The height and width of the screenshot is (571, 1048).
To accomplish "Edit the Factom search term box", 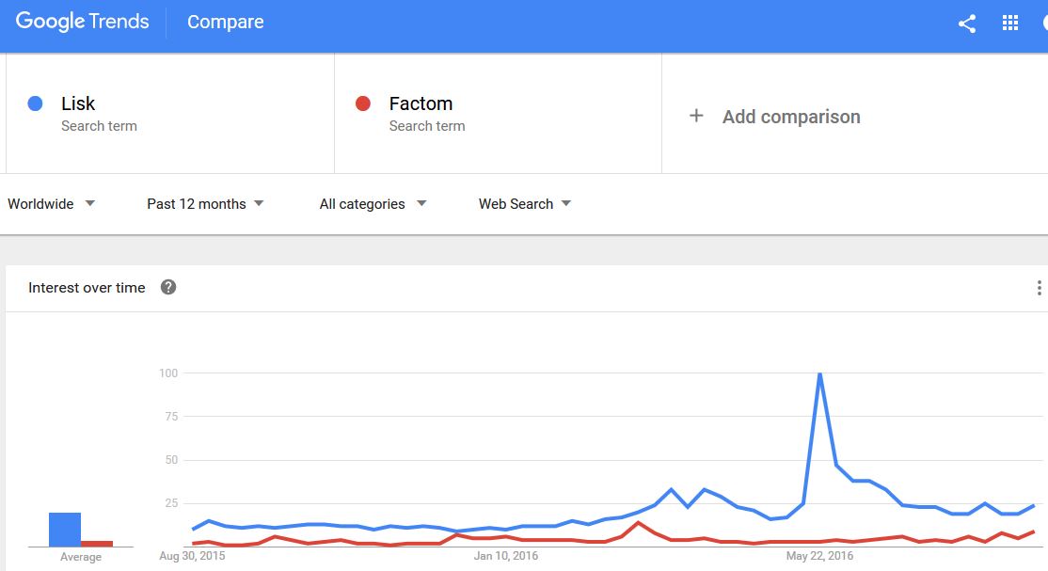I will click(x=498, y=114).
